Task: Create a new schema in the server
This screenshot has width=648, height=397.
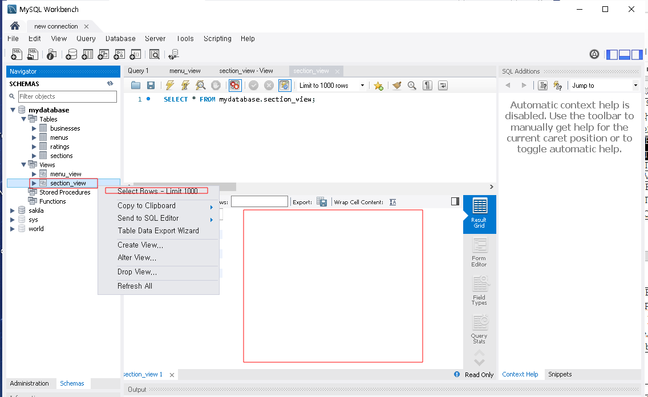Action: 71,54
